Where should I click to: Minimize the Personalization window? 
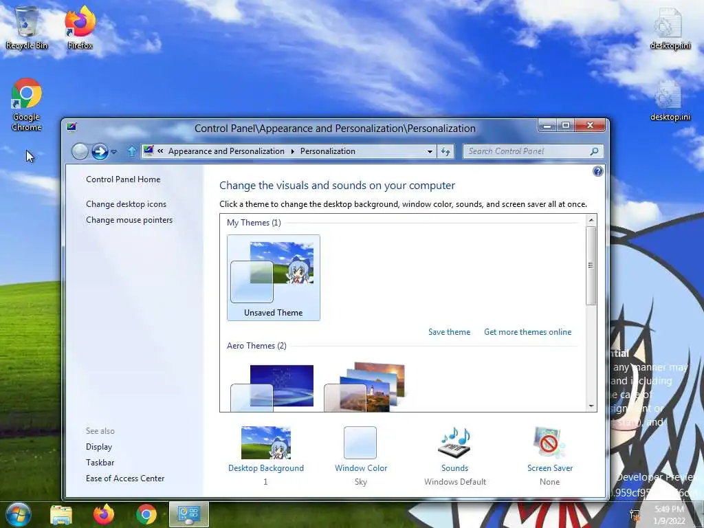(547, 126)
